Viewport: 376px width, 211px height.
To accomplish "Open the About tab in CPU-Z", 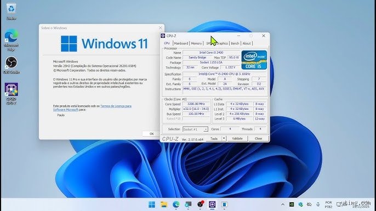I will pos(247,43).
